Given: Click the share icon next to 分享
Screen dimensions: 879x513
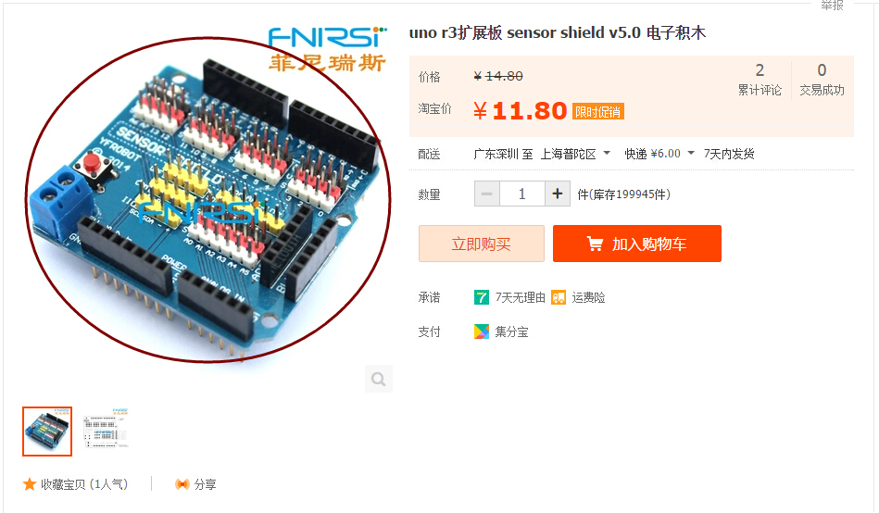Looking at the screenshot, I should [182, 484].
